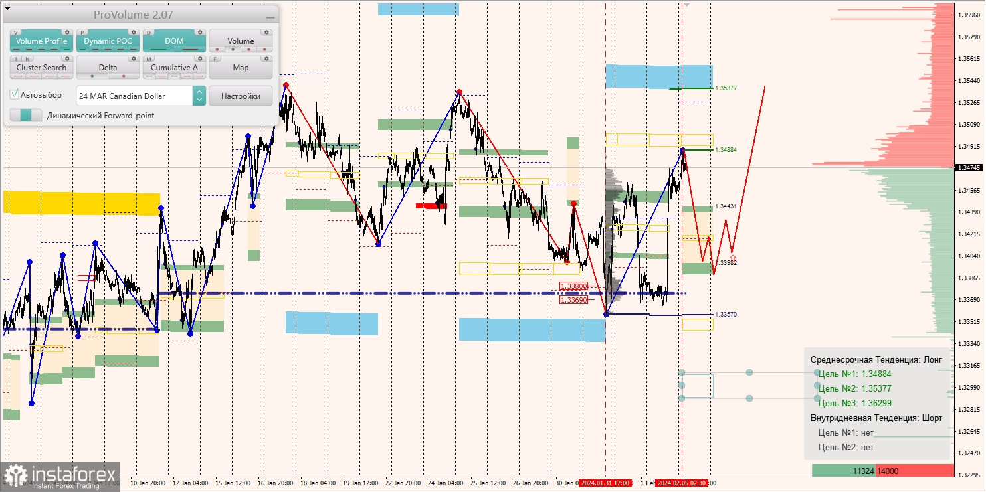The width and height of the screenshot is (986, 492).
Task: Click the small red arrow marker near 1.33982
Action: pos(733,258)
